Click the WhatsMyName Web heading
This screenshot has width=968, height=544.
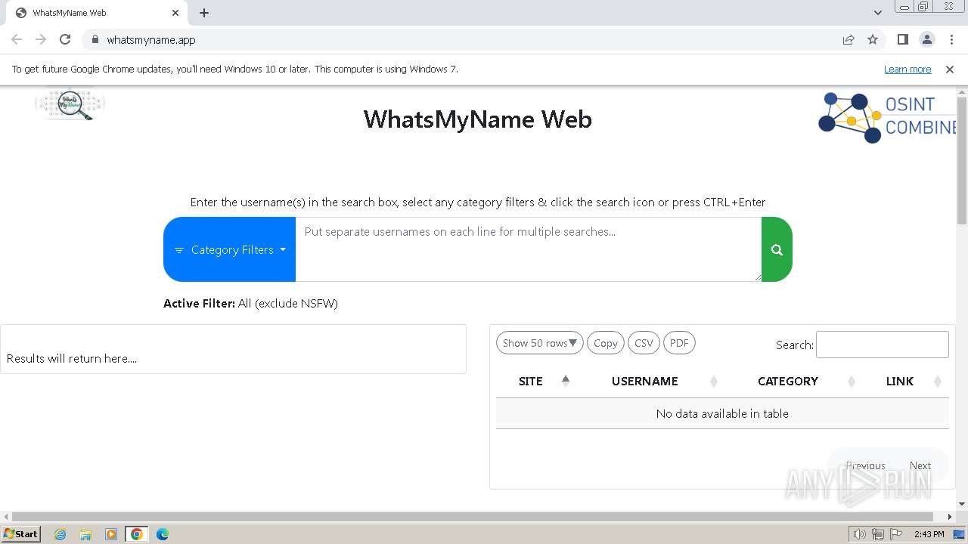pyautogui.click(x=477, y=119)
